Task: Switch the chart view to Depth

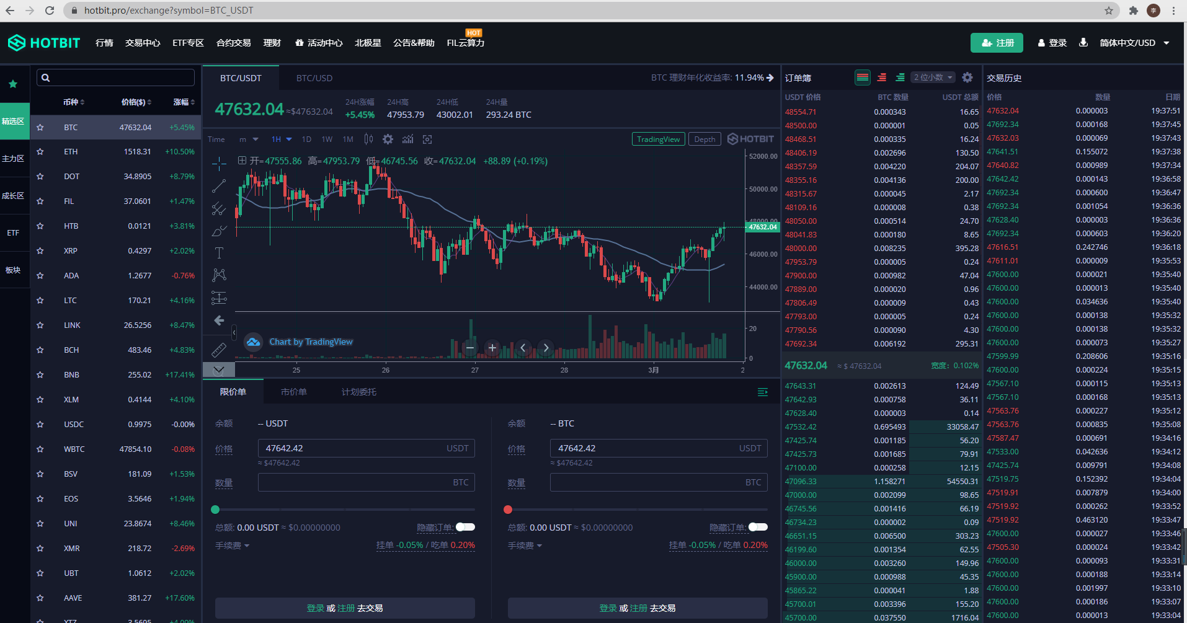Action: coord(705,139)
